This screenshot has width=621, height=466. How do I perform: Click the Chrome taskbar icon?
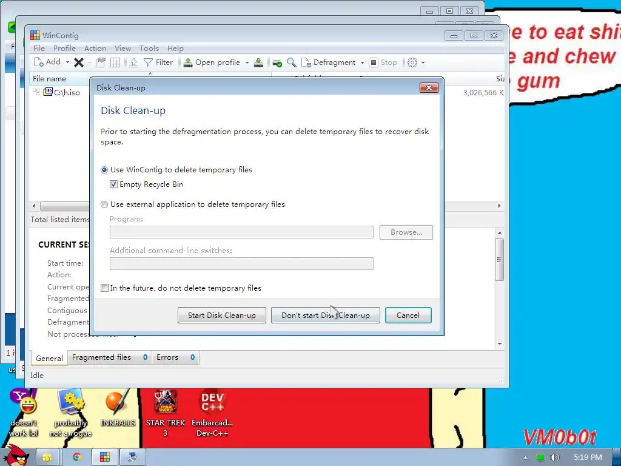76,458
